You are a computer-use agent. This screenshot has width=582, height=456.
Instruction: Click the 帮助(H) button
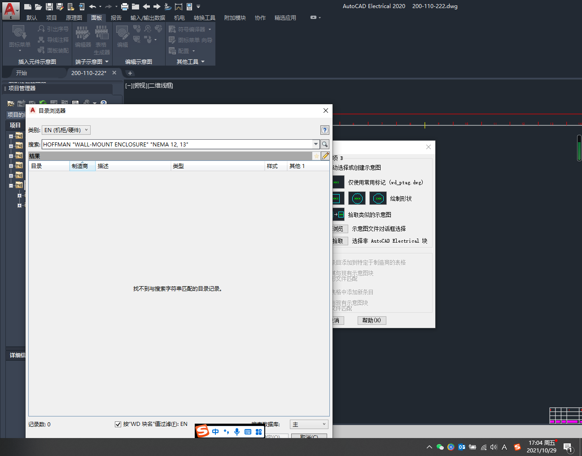372,320
